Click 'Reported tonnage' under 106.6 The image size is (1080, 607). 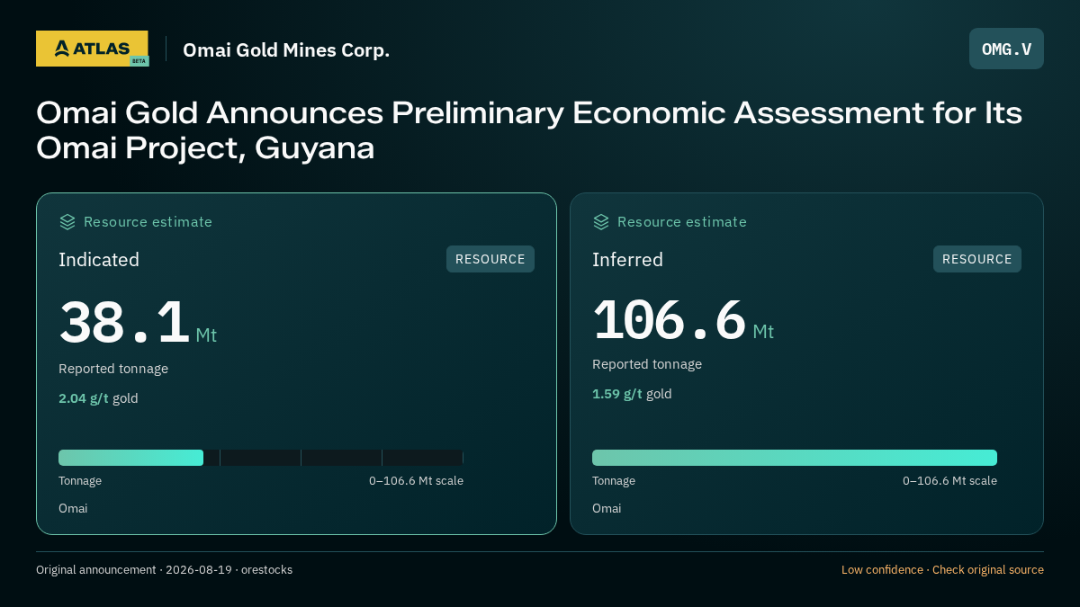click(647, 364)
